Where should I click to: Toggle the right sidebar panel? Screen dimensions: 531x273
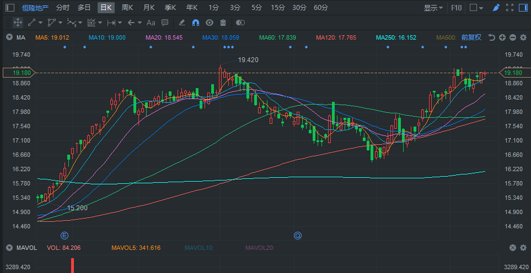523,8
